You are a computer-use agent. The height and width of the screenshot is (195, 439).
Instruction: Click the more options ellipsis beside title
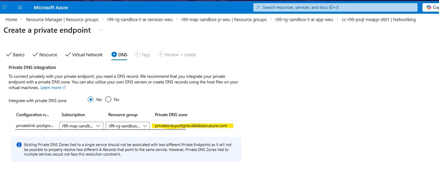click(101, 30)
